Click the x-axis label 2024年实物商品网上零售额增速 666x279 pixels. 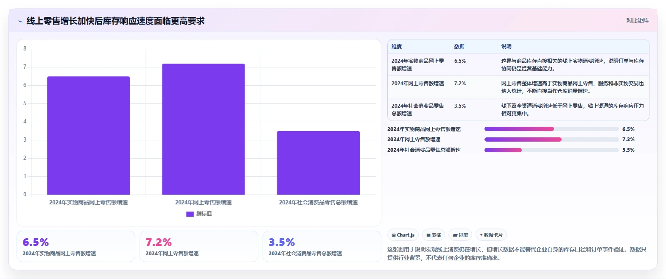coord(88,202)
